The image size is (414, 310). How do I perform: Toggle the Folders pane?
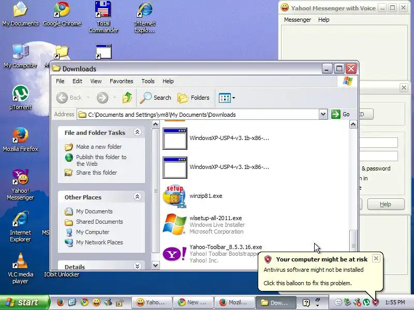pyautogui.click(x=194, y=98)
